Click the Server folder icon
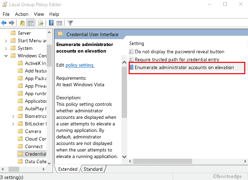248x180 pixels. 13,33
